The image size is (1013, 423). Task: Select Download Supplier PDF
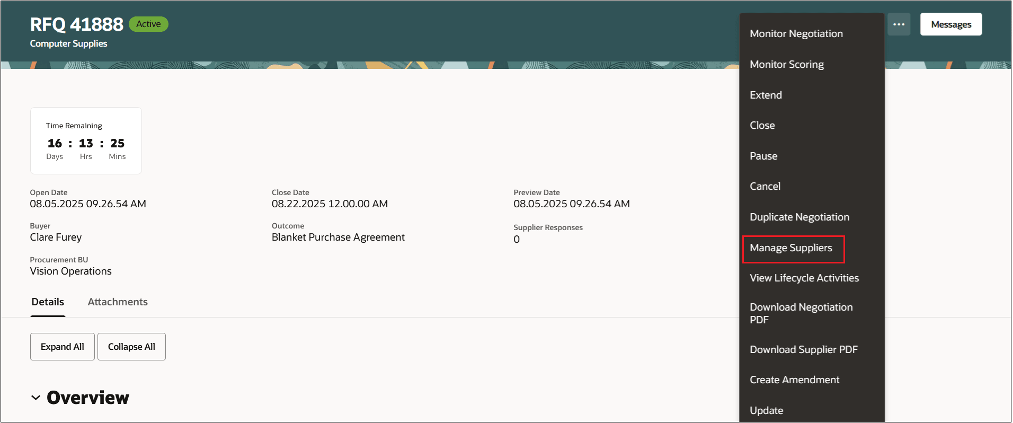804,349
